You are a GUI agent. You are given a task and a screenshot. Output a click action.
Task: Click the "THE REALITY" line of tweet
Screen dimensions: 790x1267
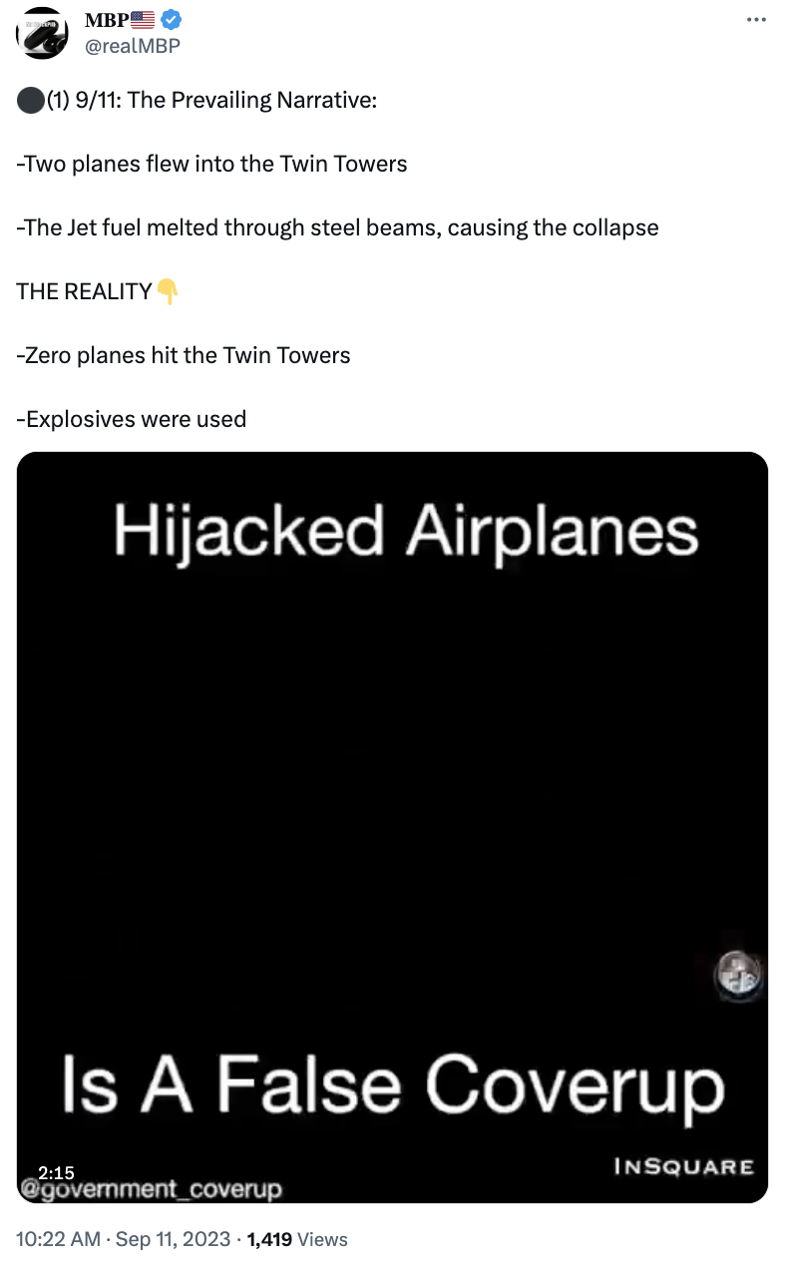[x=85, y=291]
